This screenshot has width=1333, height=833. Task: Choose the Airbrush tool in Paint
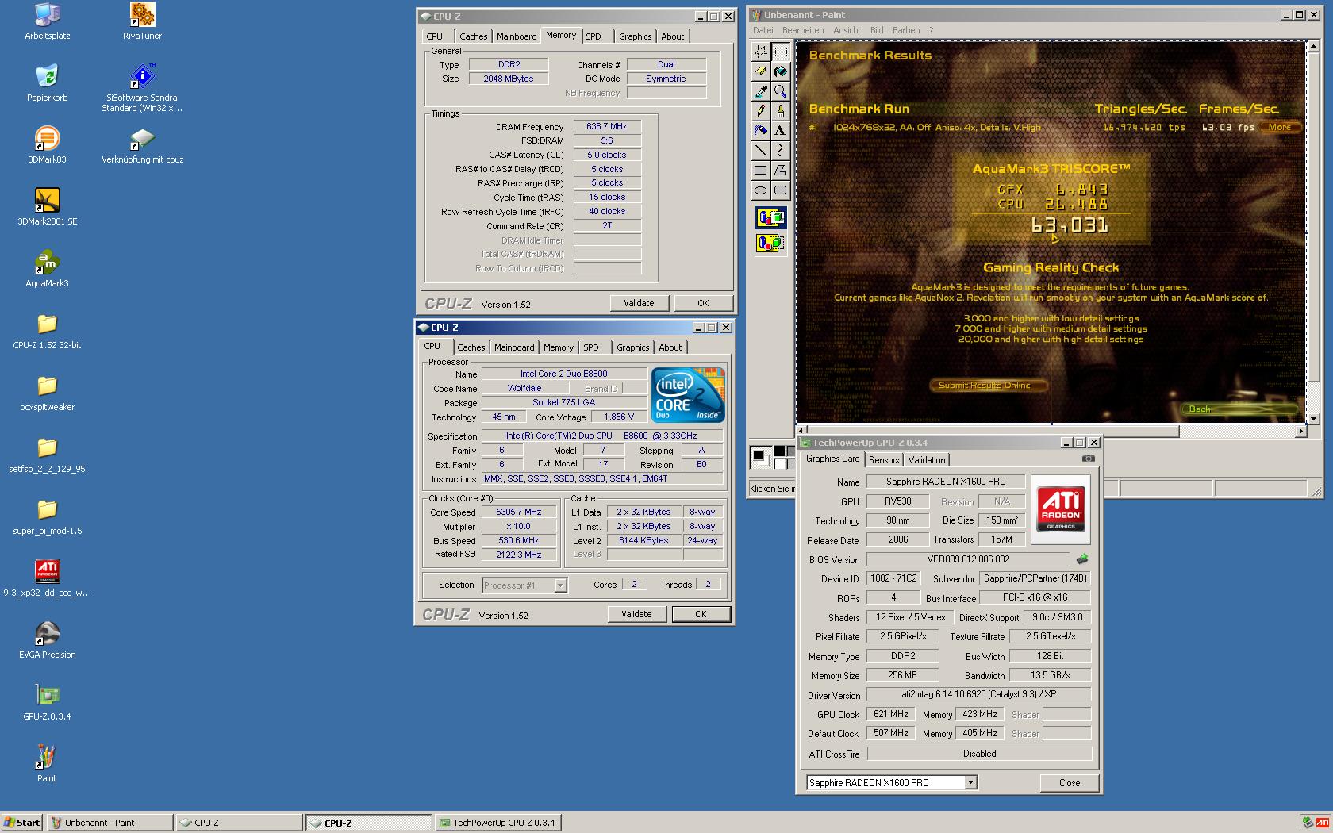pyautogui.click(x=760, y=131)
